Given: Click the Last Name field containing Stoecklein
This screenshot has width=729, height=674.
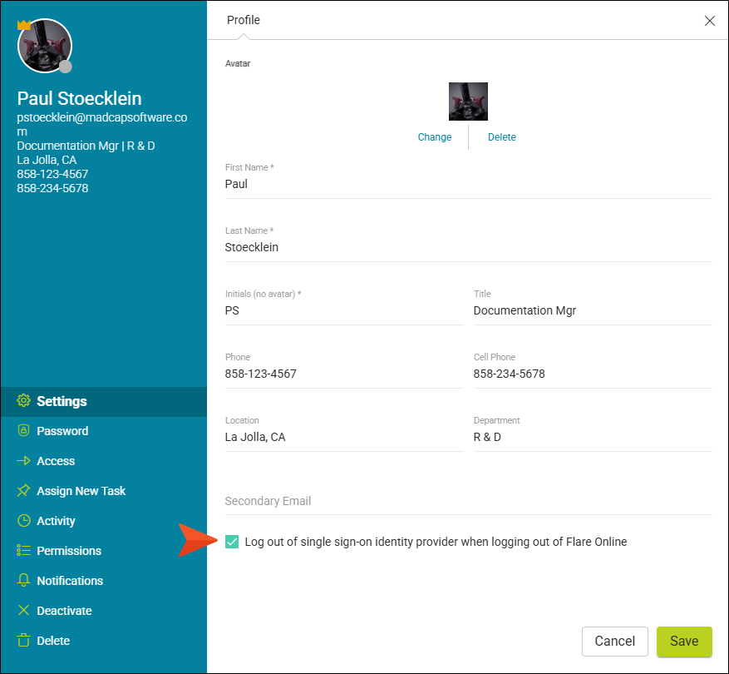Looking at the screenshot, I should (x=468, y=247).
